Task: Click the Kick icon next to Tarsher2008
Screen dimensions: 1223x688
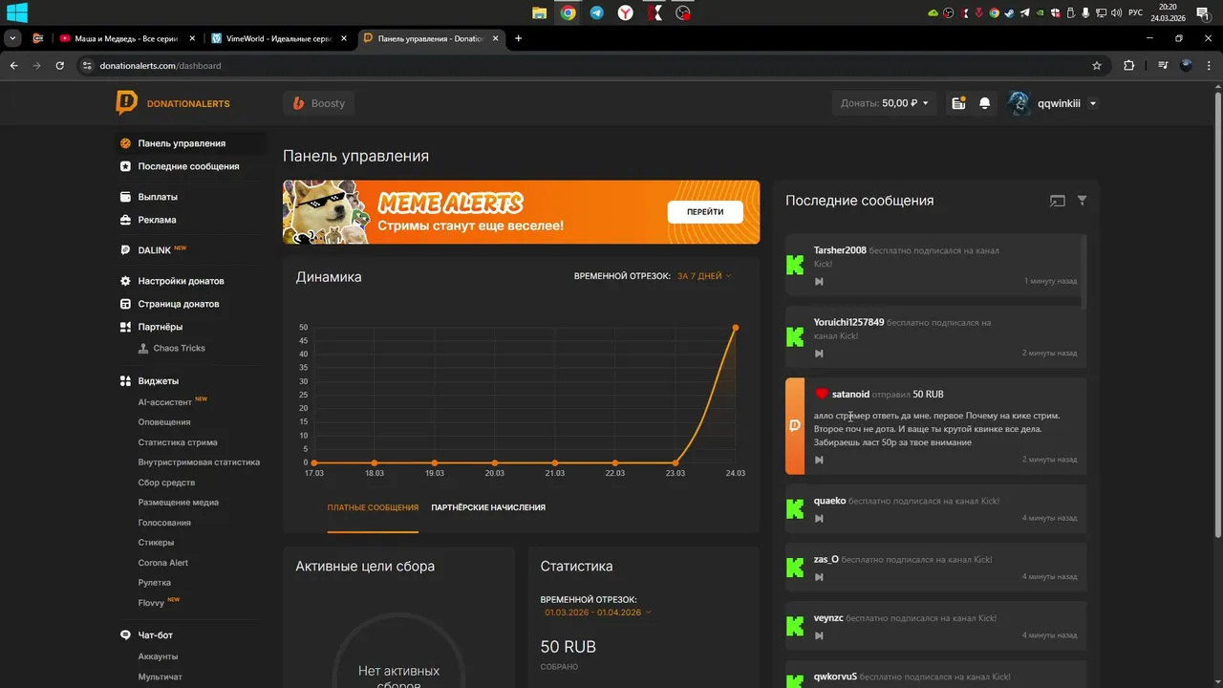Action: pyautogui.click(x=795, y=266)
